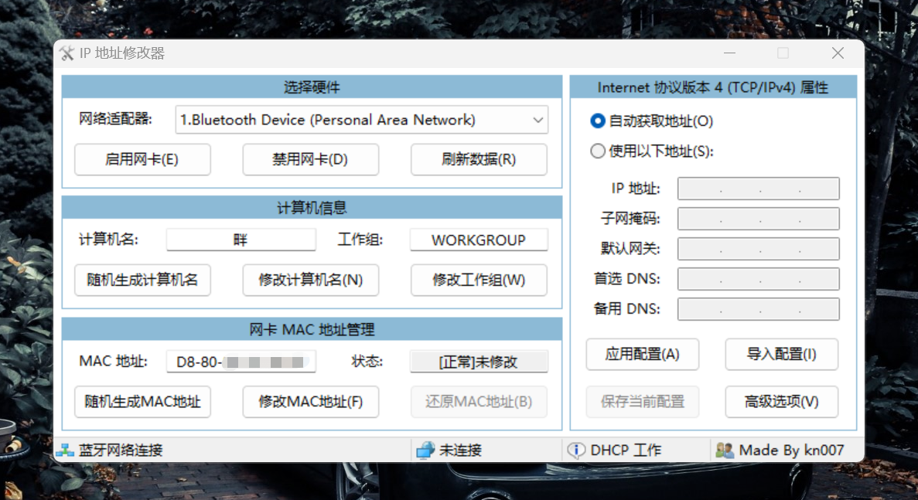918x500 pixels.
Task: Select the 使用以下地址(S) radio button
Action: 597,151
